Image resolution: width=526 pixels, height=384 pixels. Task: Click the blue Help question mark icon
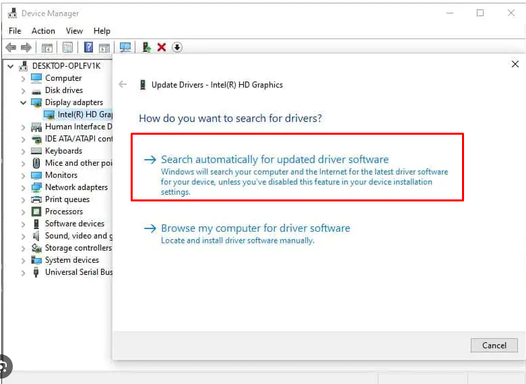[88, 47]
